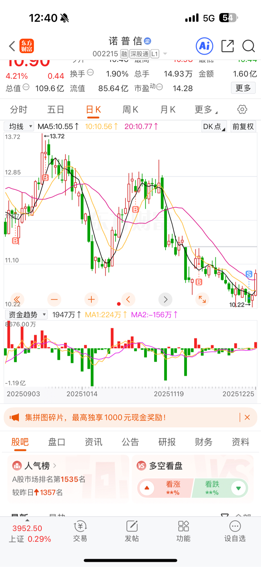Open the 均线 indicator dropdown
This screenshot has height=567, width=261.
click(x=19, y=127)
